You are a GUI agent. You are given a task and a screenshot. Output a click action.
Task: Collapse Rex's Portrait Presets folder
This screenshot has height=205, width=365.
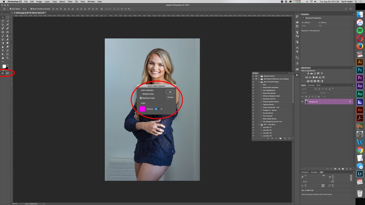click(259, 82)
